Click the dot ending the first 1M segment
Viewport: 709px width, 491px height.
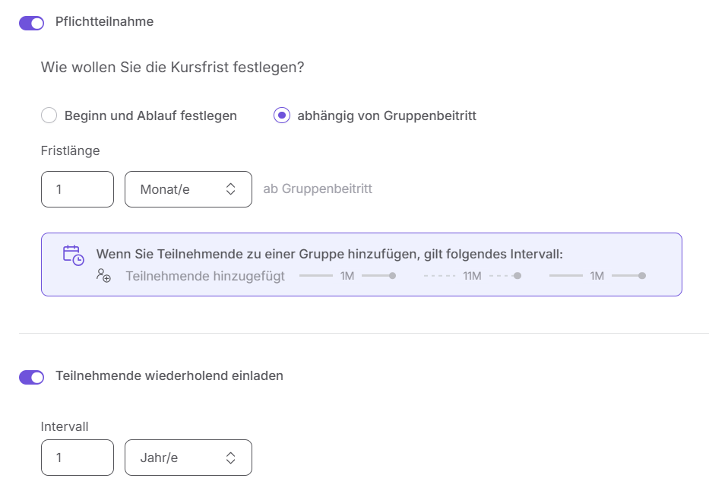pos(392,276)
